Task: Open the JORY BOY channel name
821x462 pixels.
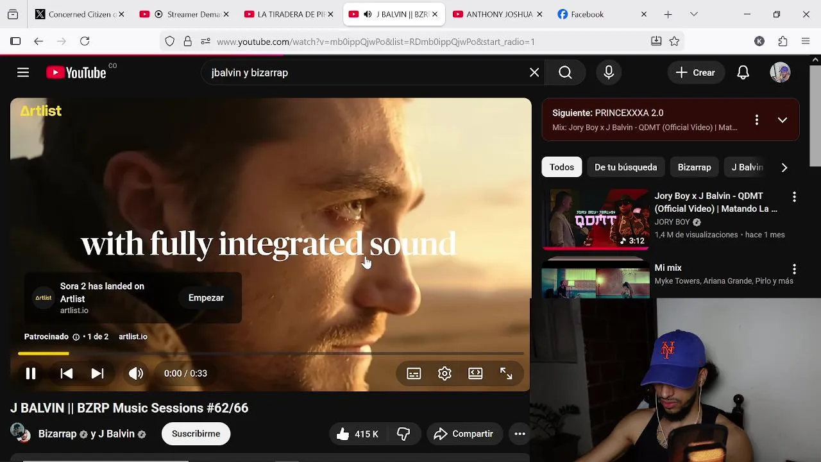Action: [672, 222]
